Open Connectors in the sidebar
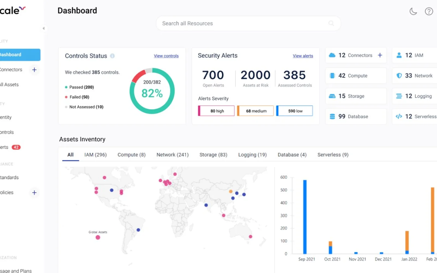 coord(11,70)
